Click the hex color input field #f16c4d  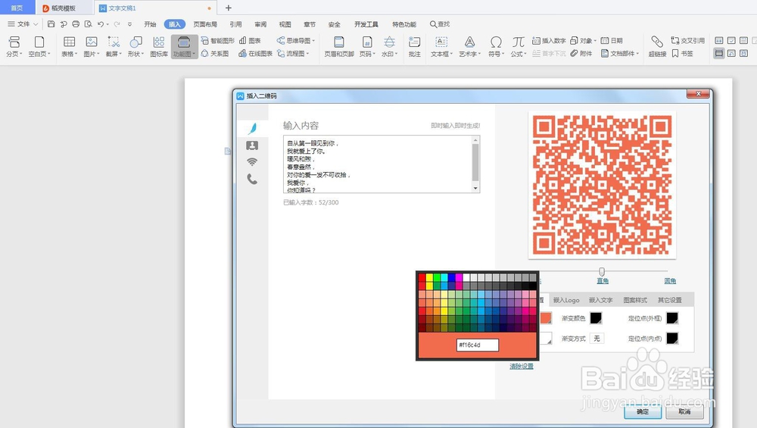point(478,345)
